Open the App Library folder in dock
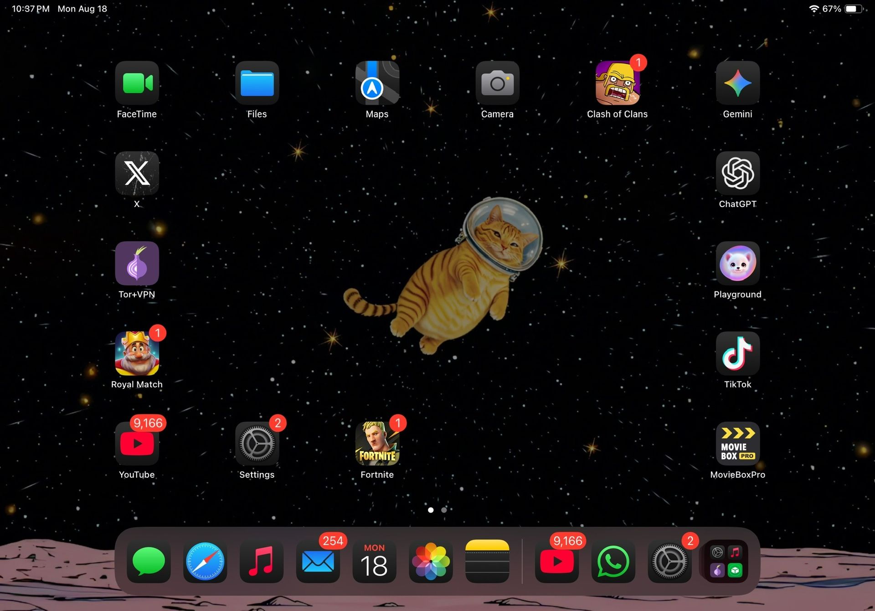 726,561
